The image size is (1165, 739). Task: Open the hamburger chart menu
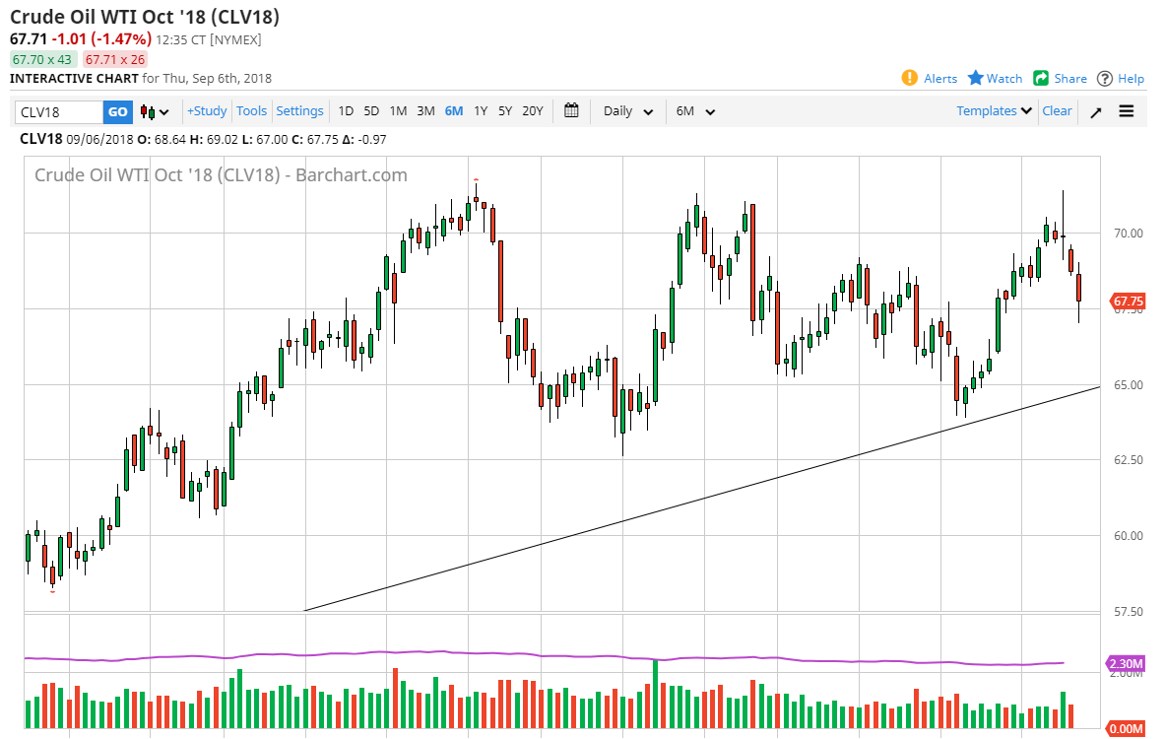coord(1126,111)
